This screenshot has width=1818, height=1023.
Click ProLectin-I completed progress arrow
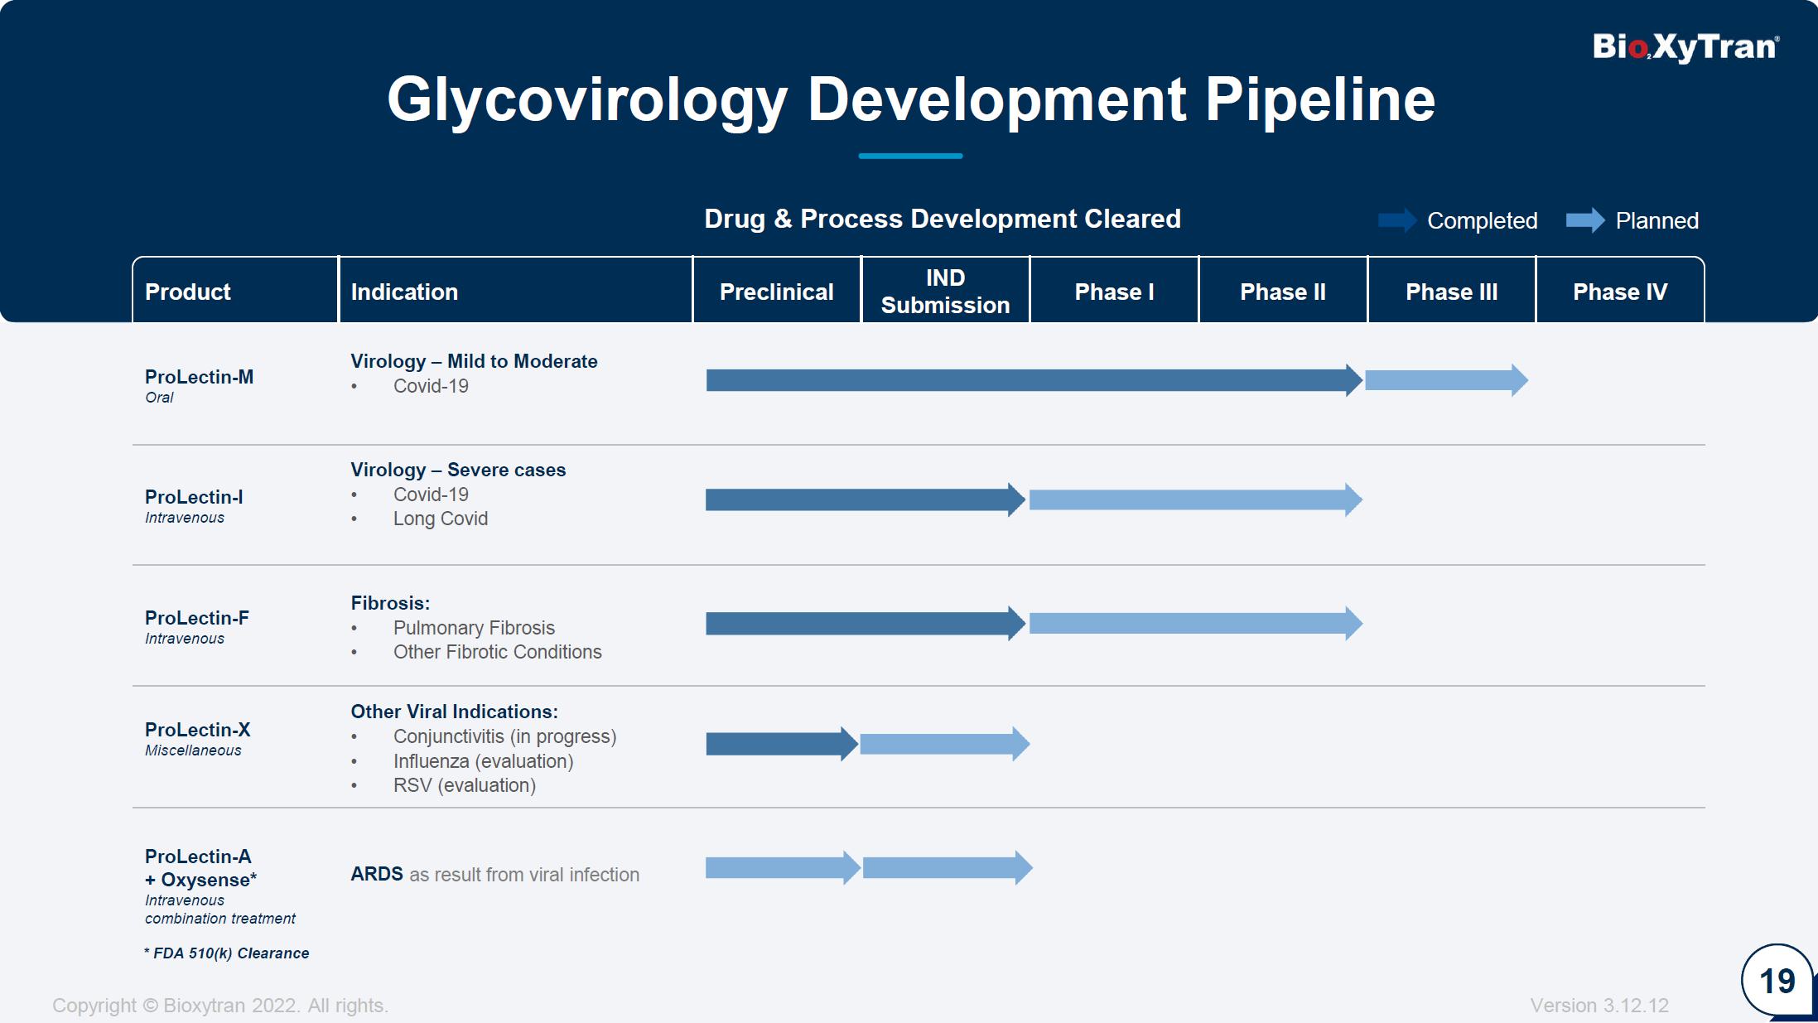pyautogui.click(x=866, y=499)
